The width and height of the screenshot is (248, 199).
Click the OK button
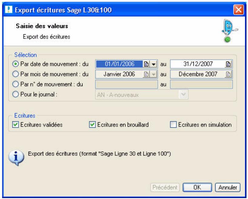[197, 187]
